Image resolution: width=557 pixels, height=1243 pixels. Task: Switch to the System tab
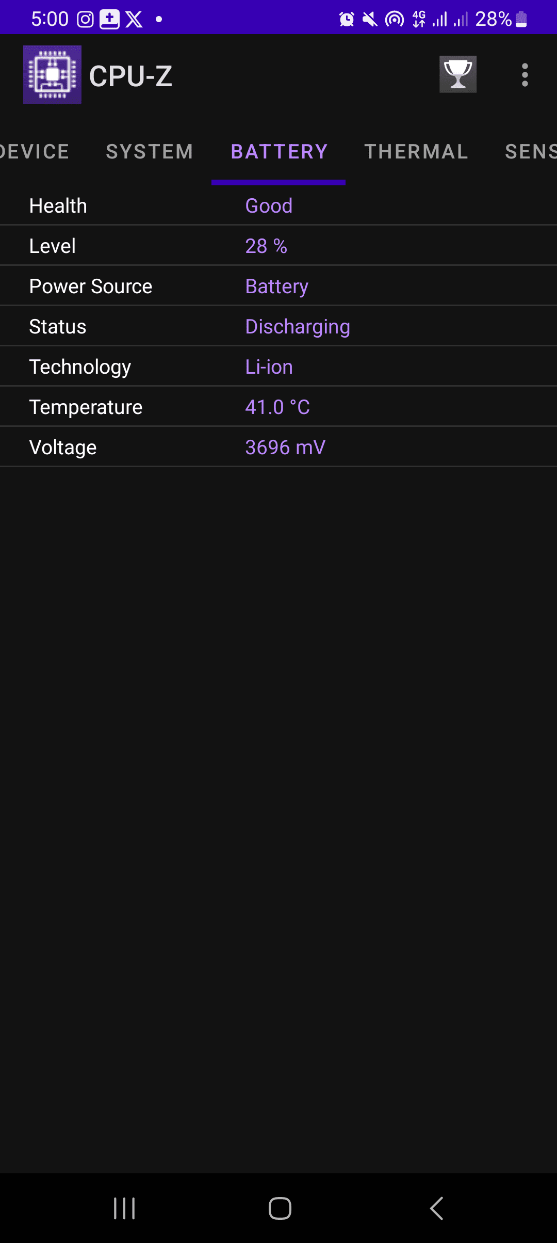pyautogui.click(x=150, y=152)
